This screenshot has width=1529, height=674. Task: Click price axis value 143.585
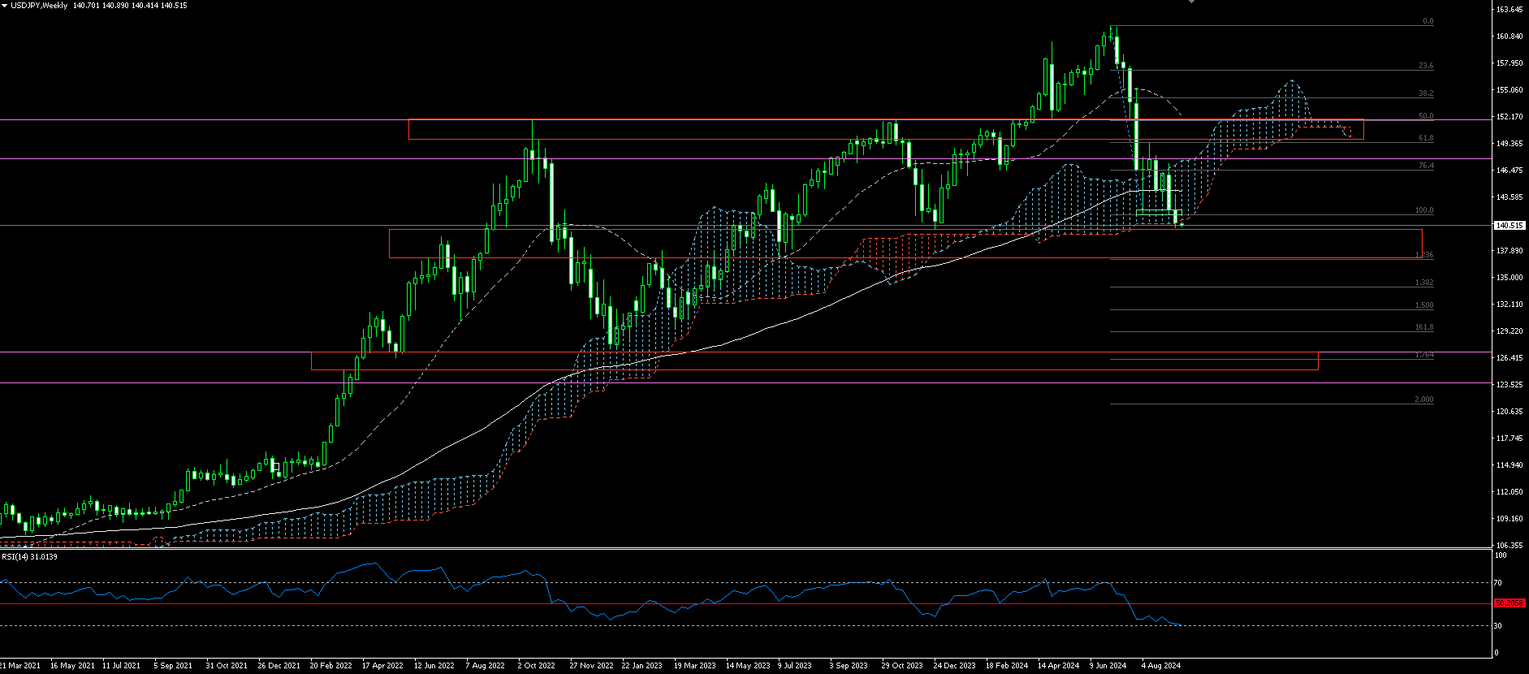[x=1510, y=197]
